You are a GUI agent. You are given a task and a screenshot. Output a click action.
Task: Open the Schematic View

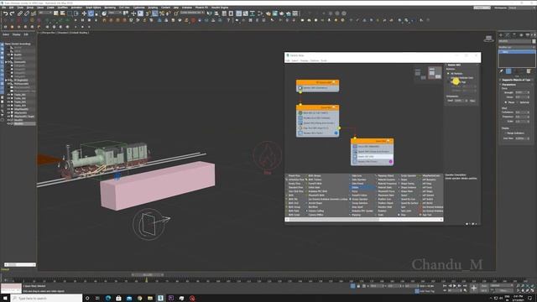[x=253, y=13]
